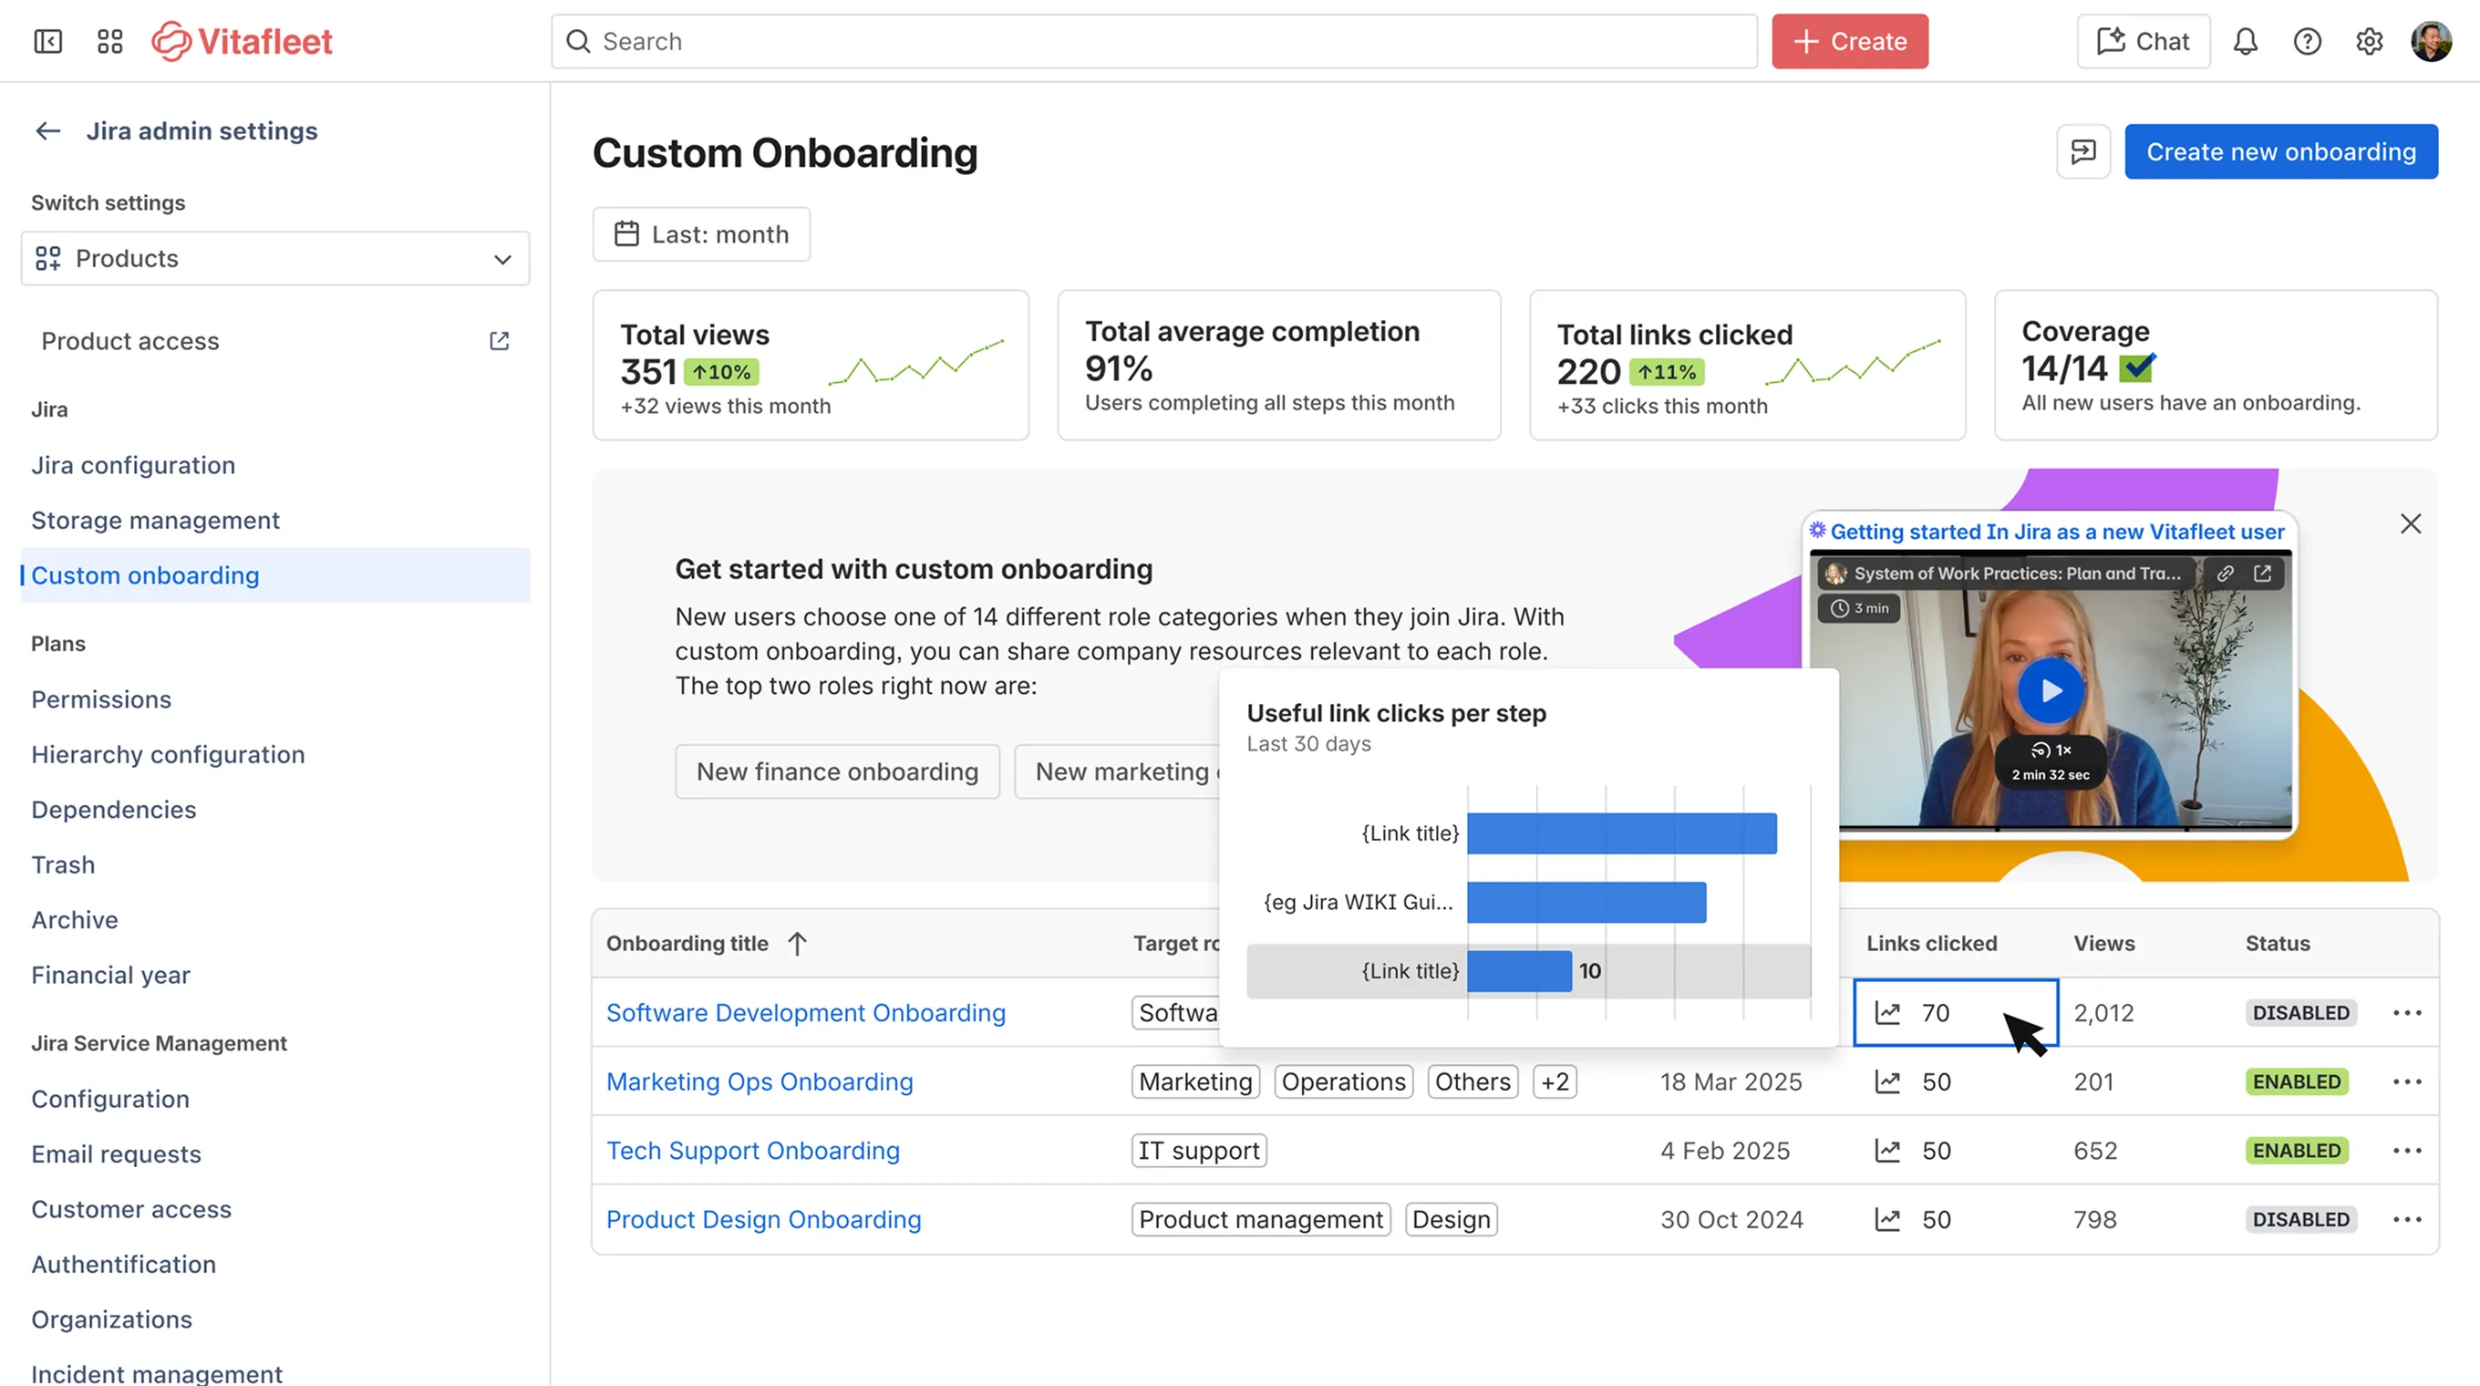This screenshot has width=2480, height=1386.
Task: Click the {Link title} bar showing 10
Action: pyautogui.click(x=1519, y=971)
